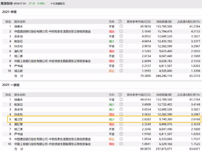Viewport: 202px width, 151px height.
Task: Click share count 6,533,668
Action: 166,139
